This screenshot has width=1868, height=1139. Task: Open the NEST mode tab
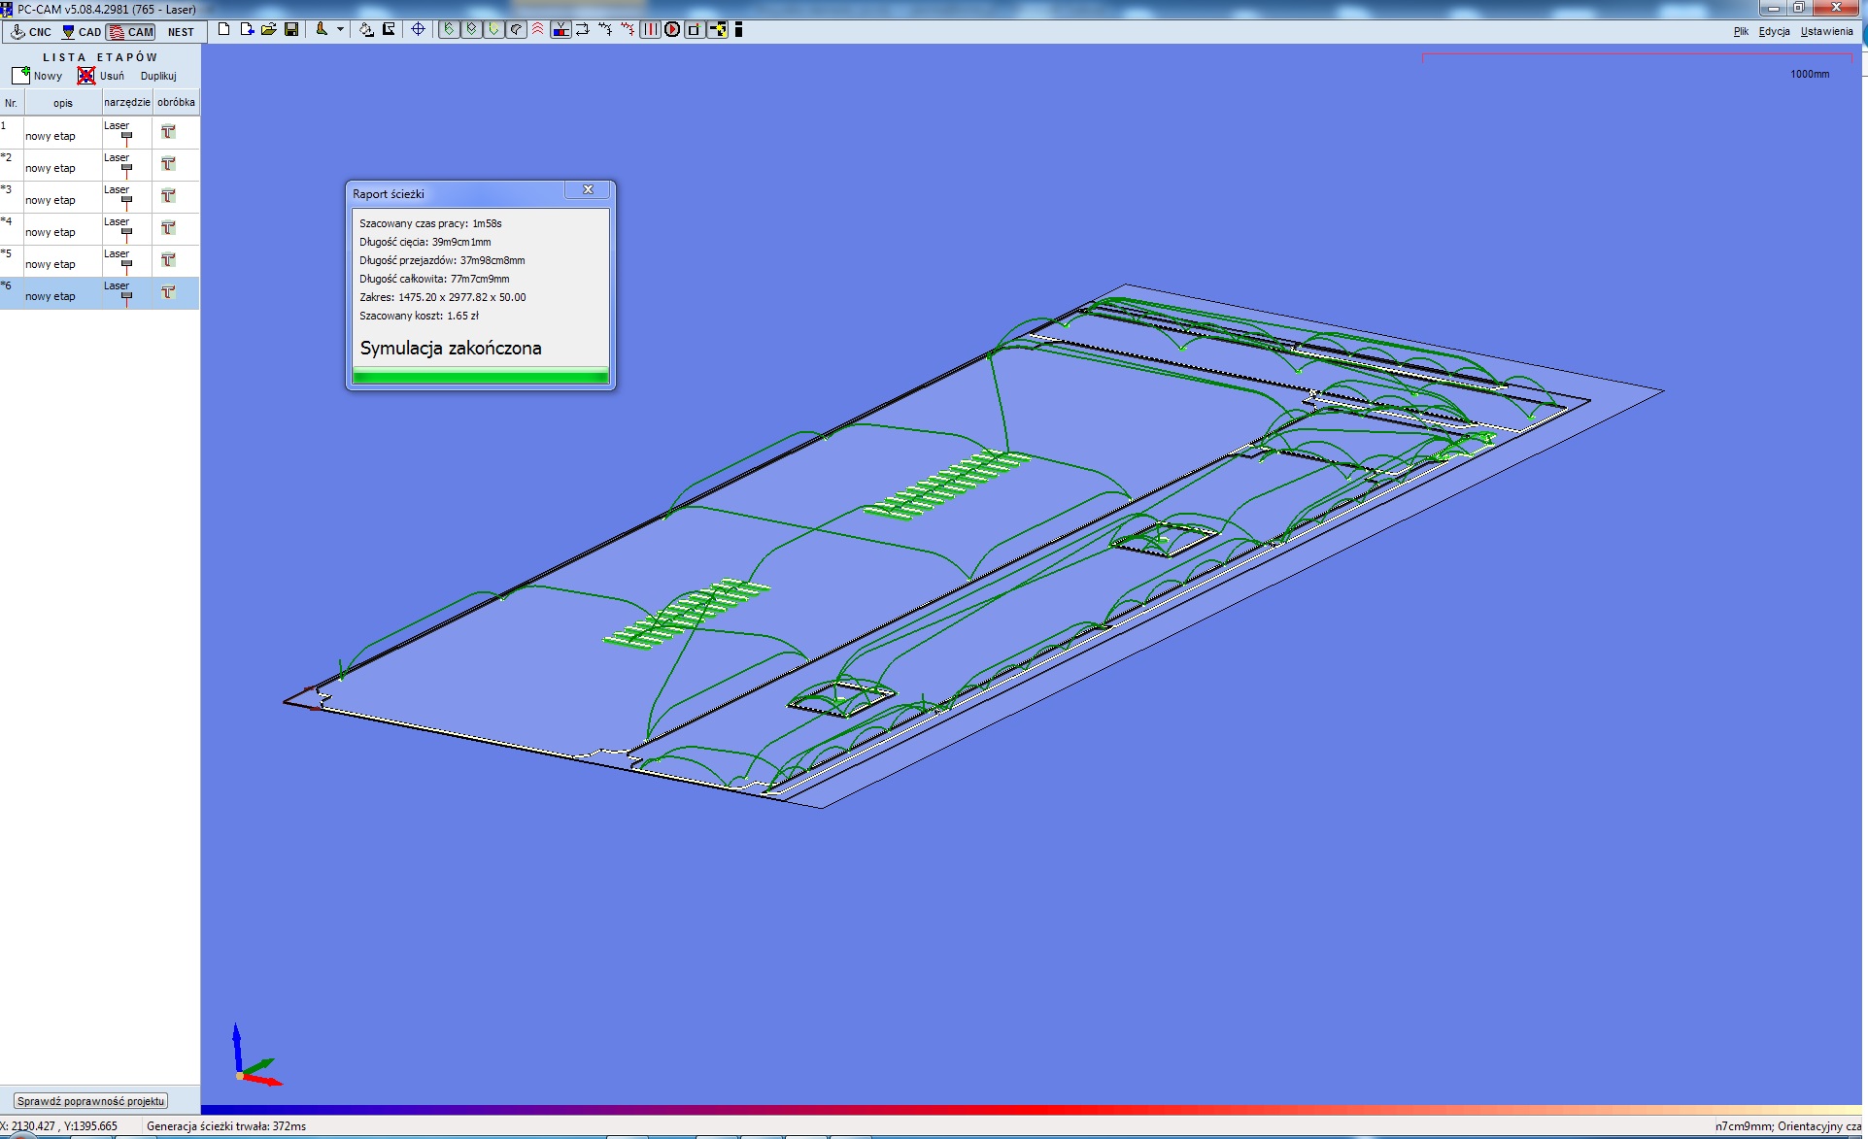pos(181,31)
